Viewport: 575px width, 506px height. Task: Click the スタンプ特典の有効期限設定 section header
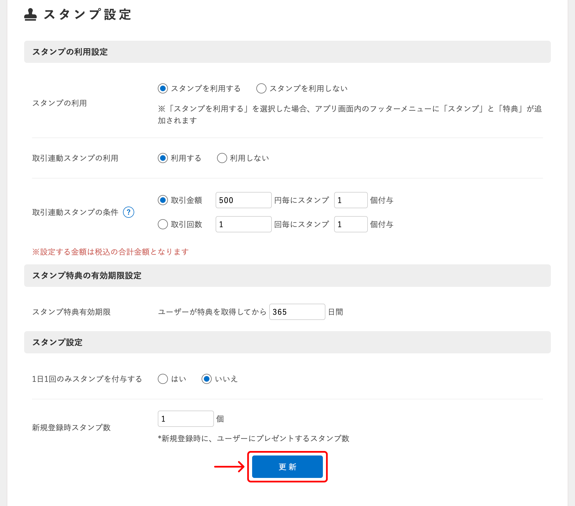tap(87, 276)
